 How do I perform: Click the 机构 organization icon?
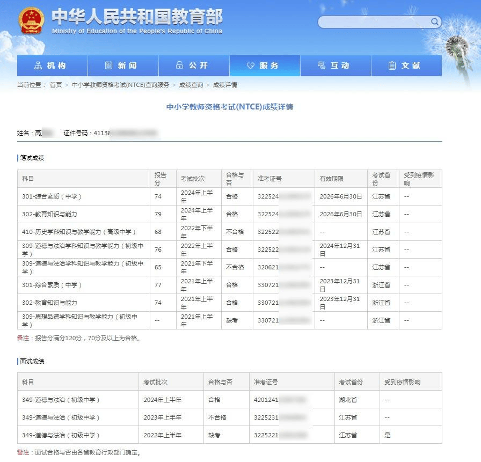(38, 65)
